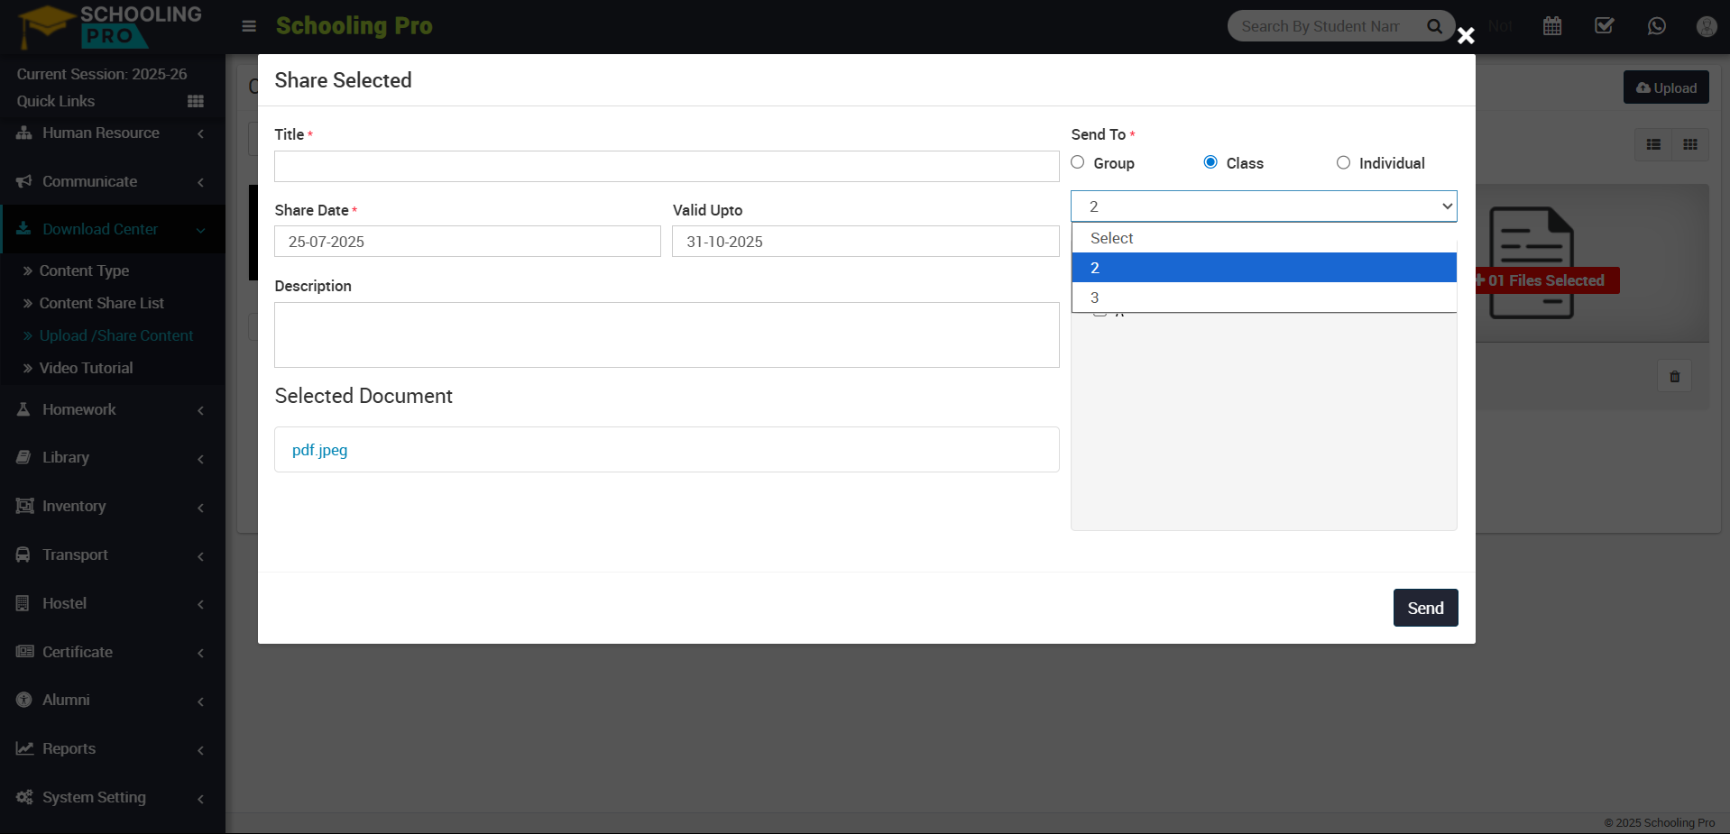
Task: Click the Schooling Pro header title
Action: click(354, 25)
